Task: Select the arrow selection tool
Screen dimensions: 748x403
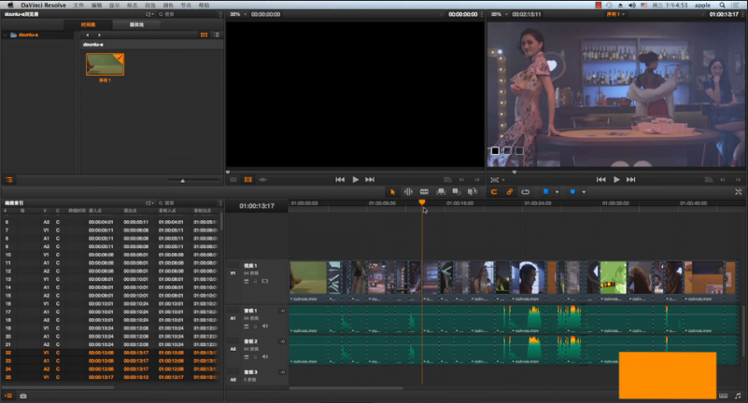Action: pos(392,192)
